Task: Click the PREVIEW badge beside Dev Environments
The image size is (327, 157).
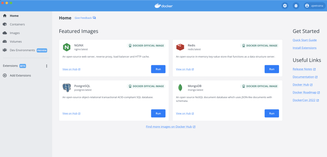Action: (42, 50)
